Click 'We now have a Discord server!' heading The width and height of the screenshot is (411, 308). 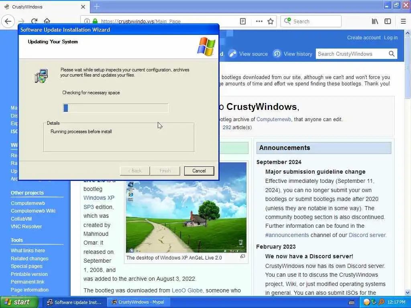[309, 256]
